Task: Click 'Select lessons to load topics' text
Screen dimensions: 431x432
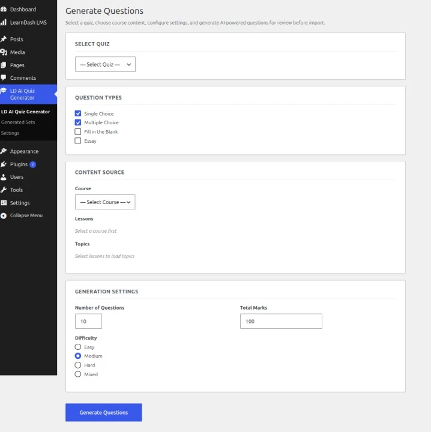Action: pos(104,256)
